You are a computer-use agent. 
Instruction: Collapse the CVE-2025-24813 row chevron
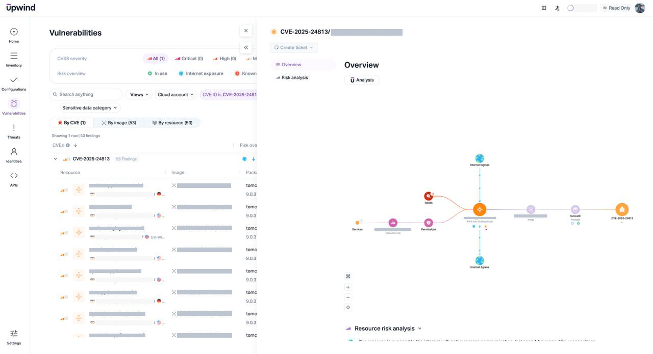click(x=56, y=159)
